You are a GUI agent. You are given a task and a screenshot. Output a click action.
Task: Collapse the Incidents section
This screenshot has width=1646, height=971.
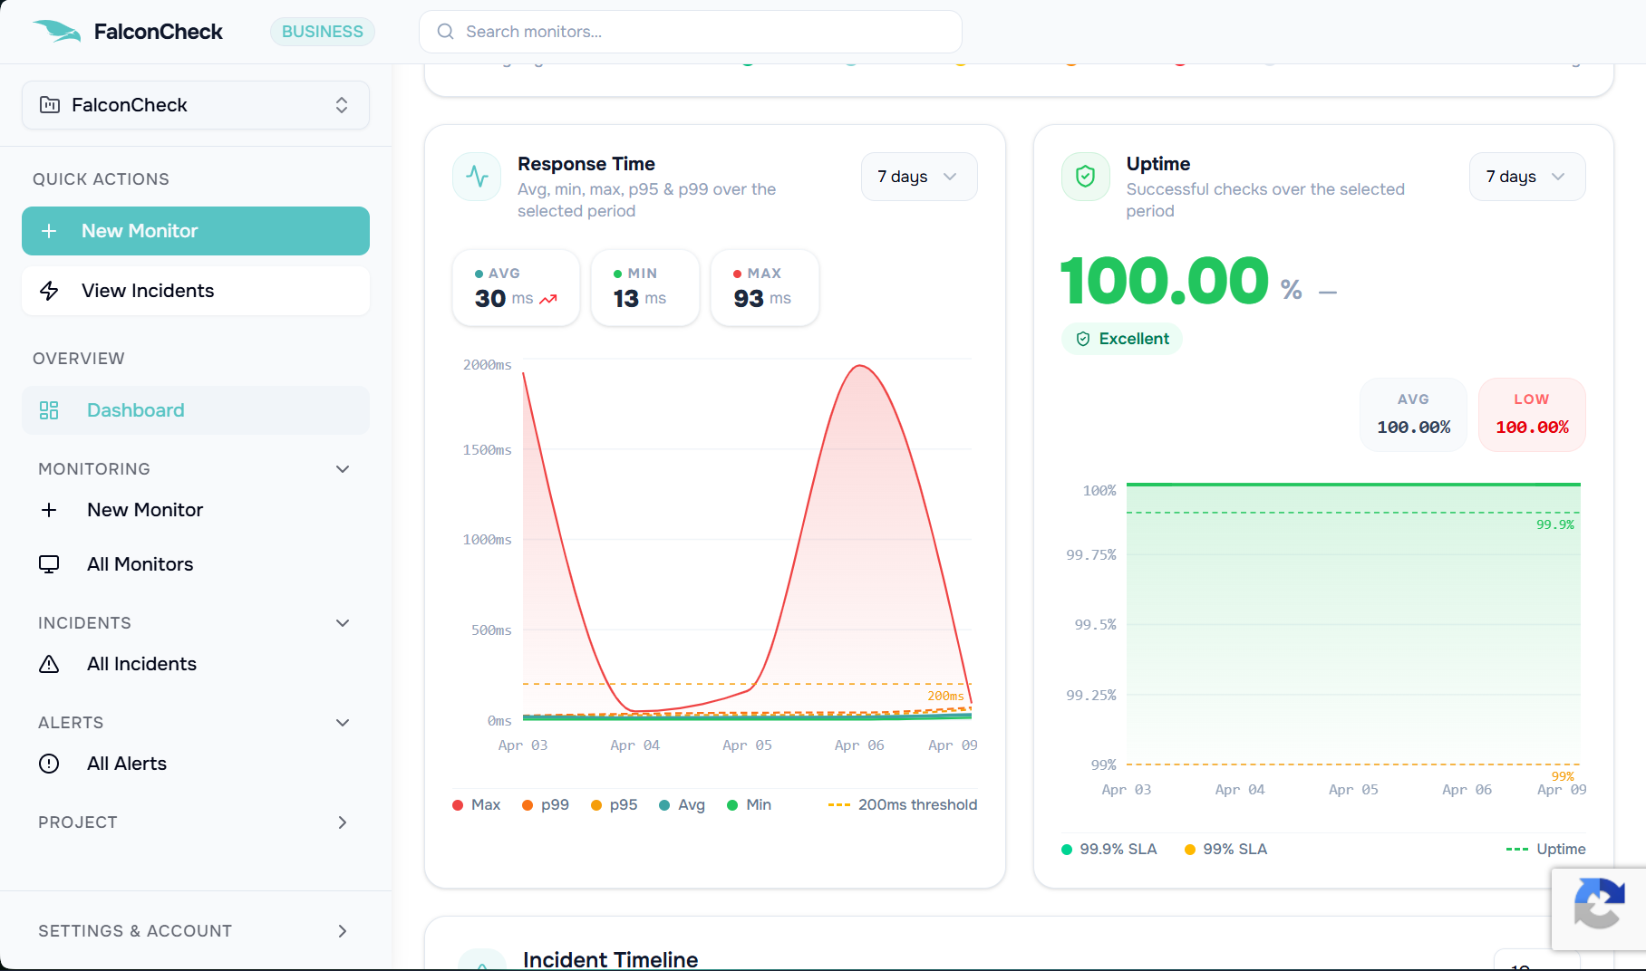point(343,623)
